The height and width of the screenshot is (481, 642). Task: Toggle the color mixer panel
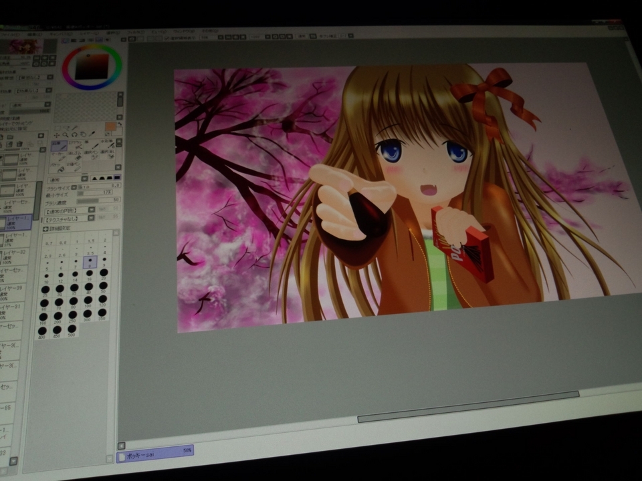click(91, 39)
